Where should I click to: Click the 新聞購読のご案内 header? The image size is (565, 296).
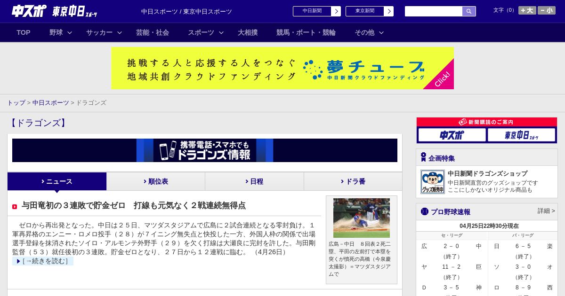point(487,122)
